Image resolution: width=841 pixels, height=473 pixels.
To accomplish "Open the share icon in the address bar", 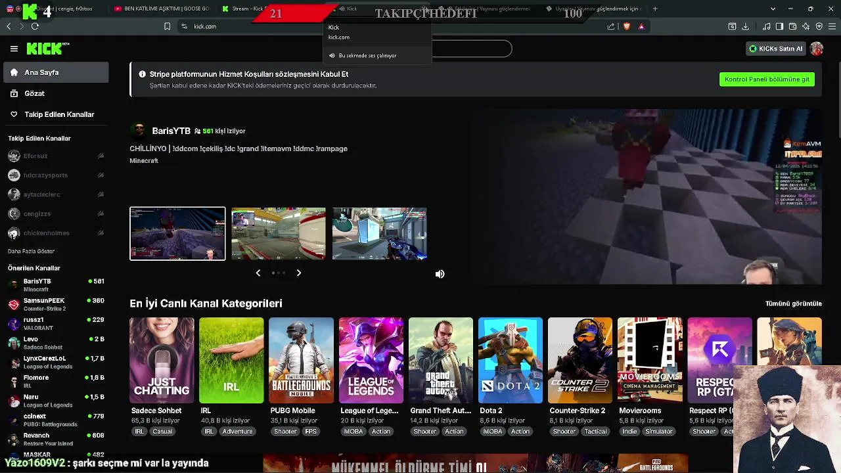I will [611, 26].
